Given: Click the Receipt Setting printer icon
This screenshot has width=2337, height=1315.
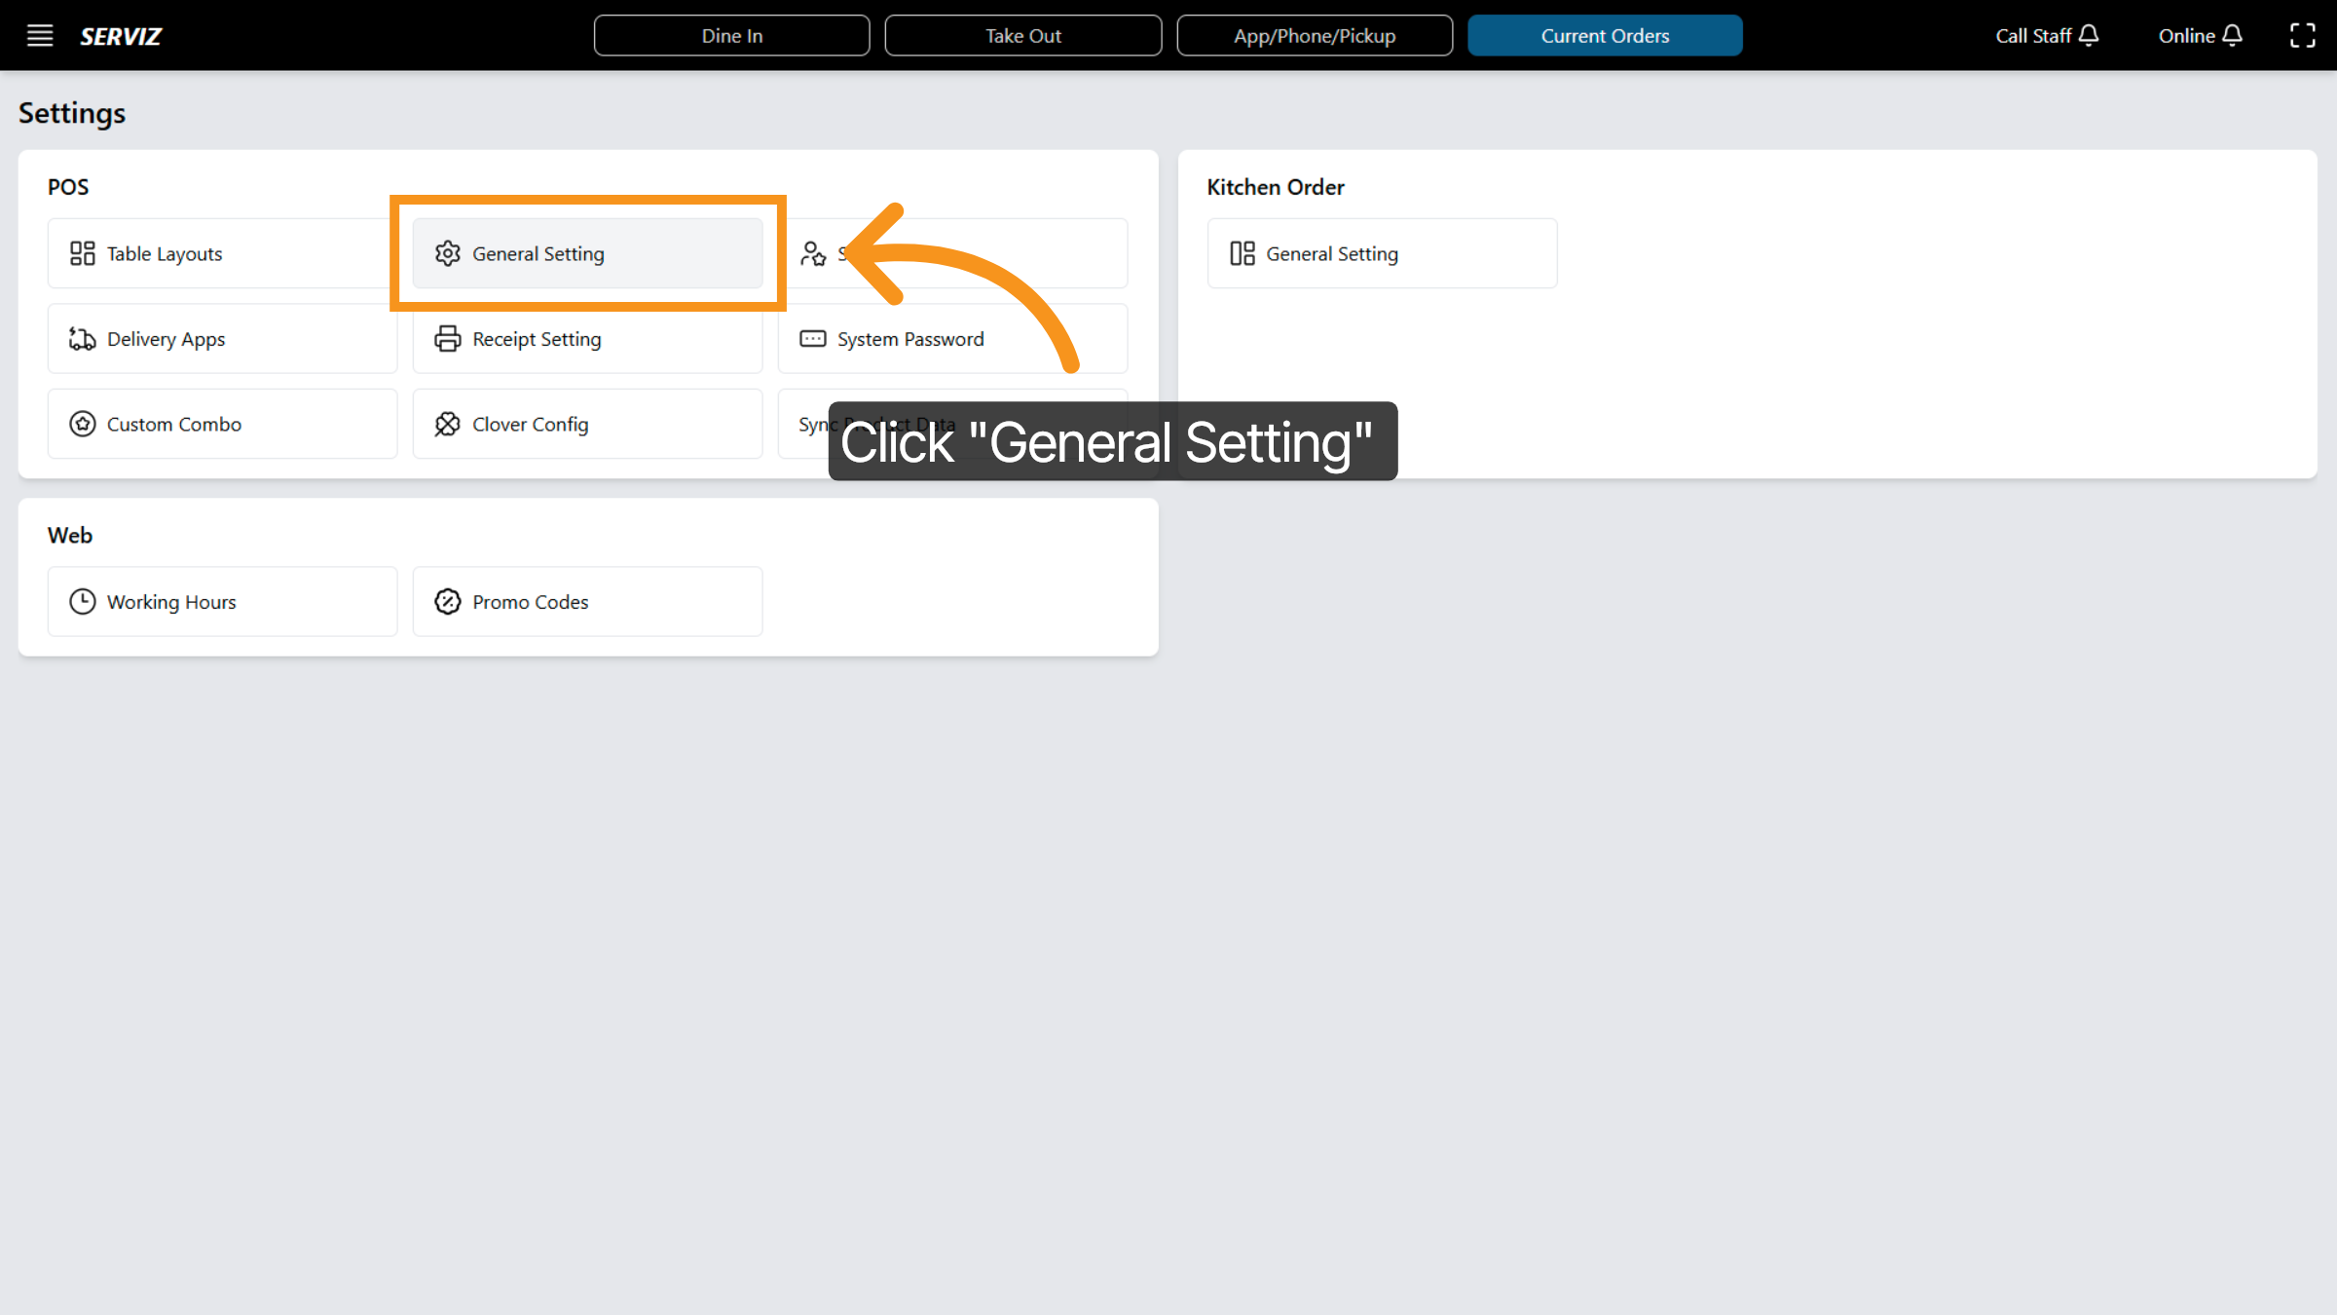Looking at the screenshot, I should [448, 338].
